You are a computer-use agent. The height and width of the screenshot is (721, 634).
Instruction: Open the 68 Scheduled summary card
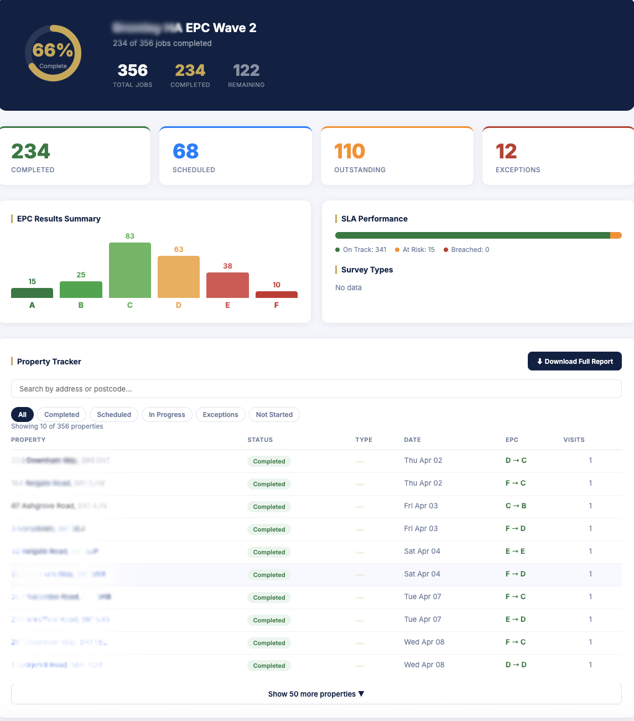pos(236,156)
